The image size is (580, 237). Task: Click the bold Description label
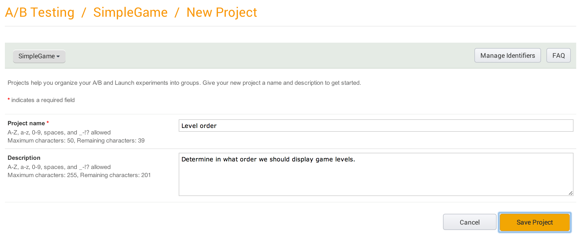[x=24, y=158]
